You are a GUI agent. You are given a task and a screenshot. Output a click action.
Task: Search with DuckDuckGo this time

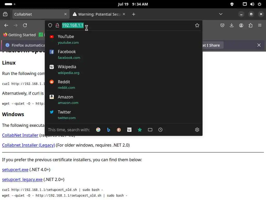[119, 130]
